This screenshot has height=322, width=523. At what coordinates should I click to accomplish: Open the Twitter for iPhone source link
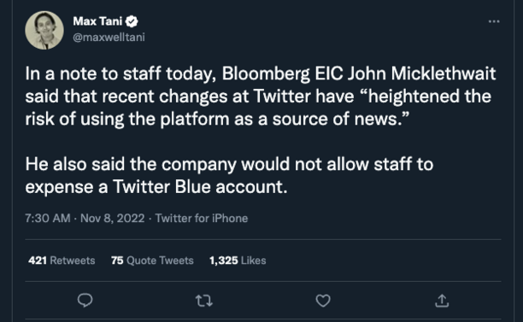point(202,219)
